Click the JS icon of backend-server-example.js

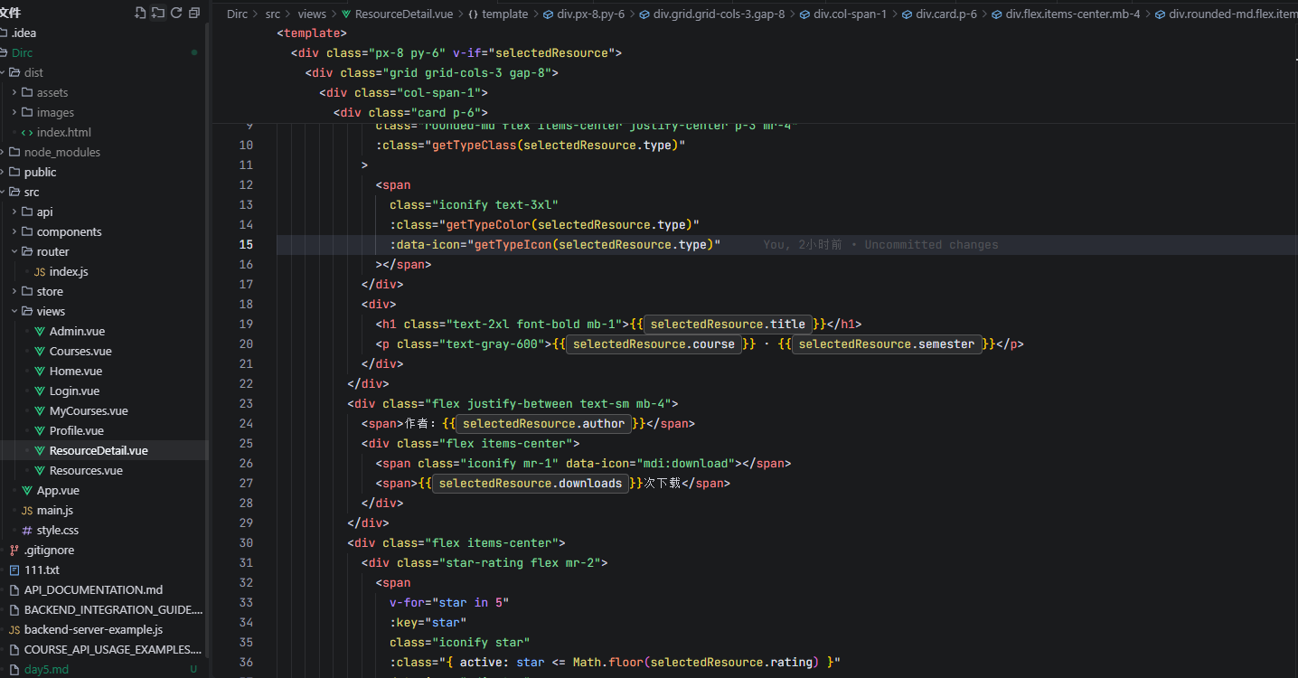(x=14, y=630)
